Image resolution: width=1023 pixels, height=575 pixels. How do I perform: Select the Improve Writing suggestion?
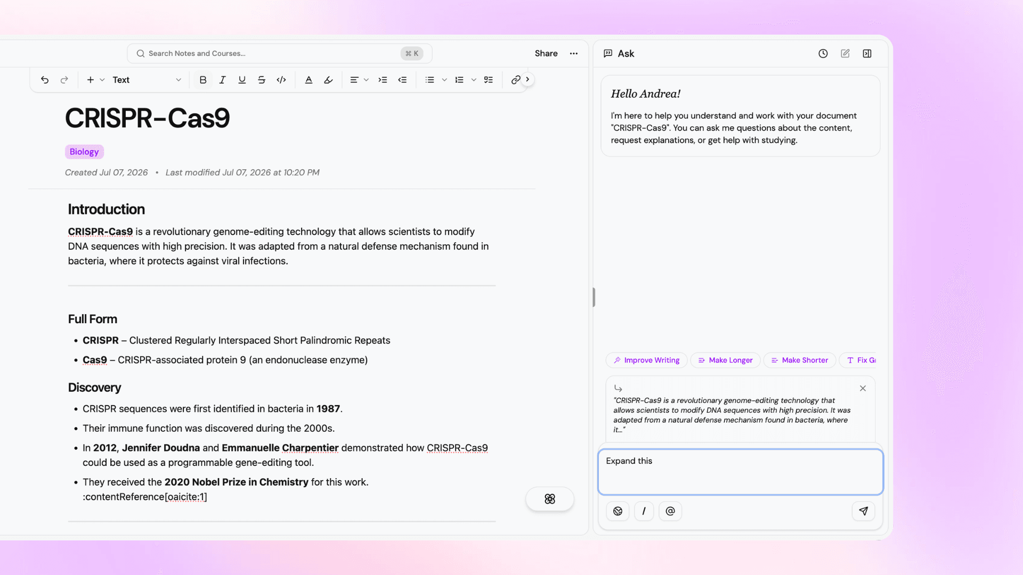pyautogui.click(x=646, y=360)
